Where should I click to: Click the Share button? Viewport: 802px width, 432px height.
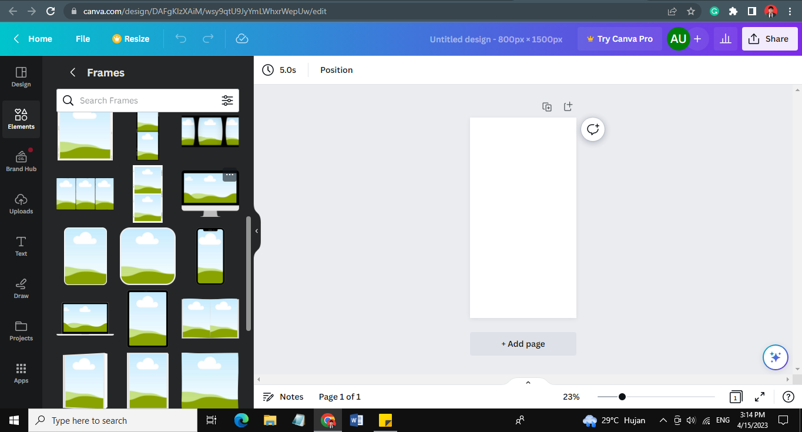tap(770, 38)
